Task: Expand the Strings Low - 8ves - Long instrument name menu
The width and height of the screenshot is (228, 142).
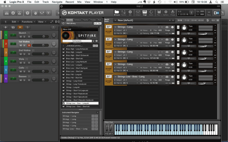Action: pyautogui.click(x=115, y=77)
